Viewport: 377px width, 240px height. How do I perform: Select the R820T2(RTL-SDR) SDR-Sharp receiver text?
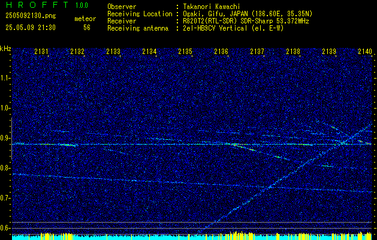246,21
